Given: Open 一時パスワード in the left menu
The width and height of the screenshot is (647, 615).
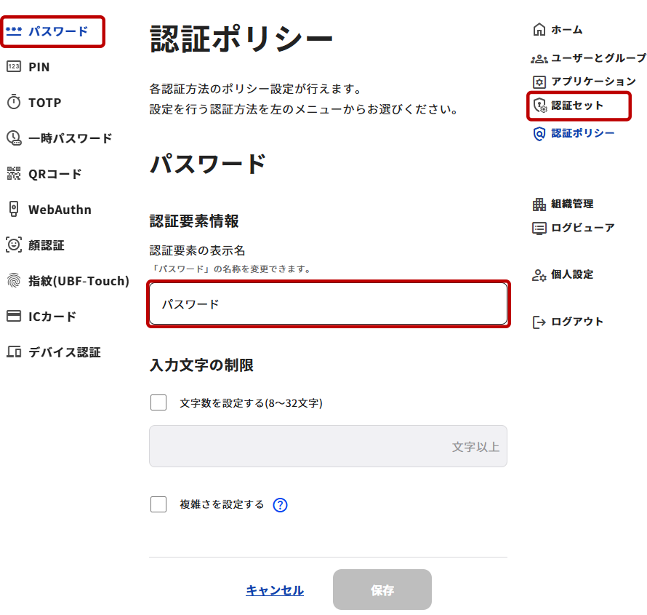Looking at the screenshot, I should click(70, 138).
